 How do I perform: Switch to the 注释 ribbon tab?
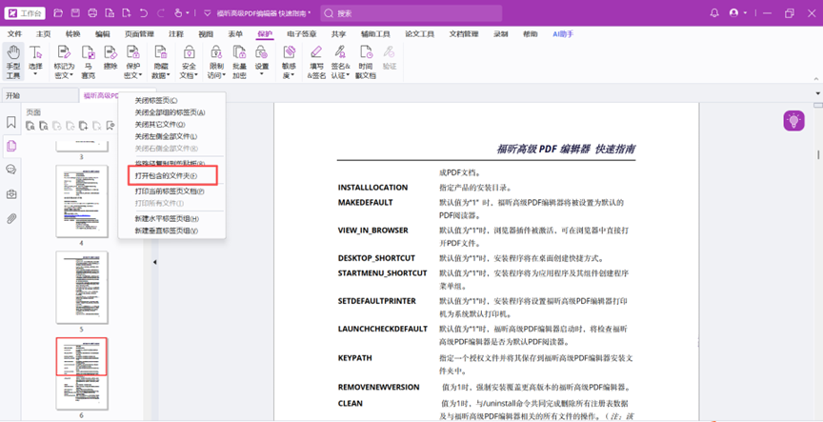pyautogui.click(x=175, y=34)
